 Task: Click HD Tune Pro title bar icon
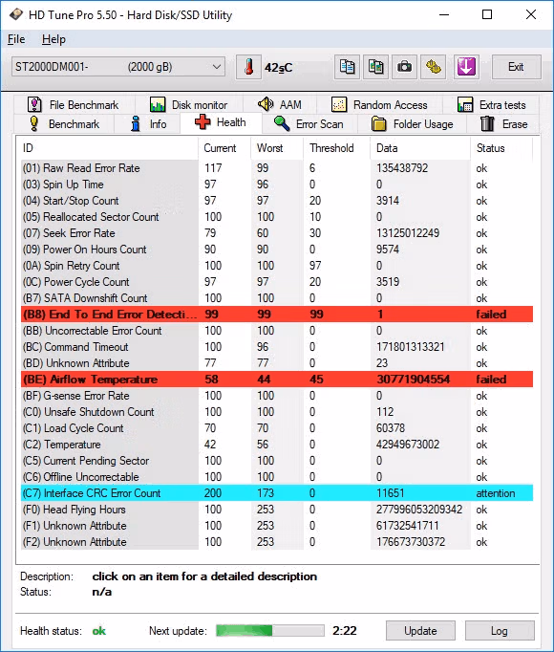pyautogui.click(x=16, y=15)
